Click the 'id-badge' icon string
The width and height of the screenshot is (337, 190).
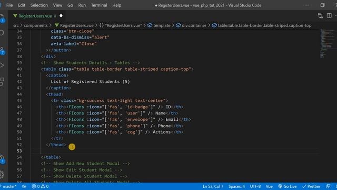(x=137, y=107)
